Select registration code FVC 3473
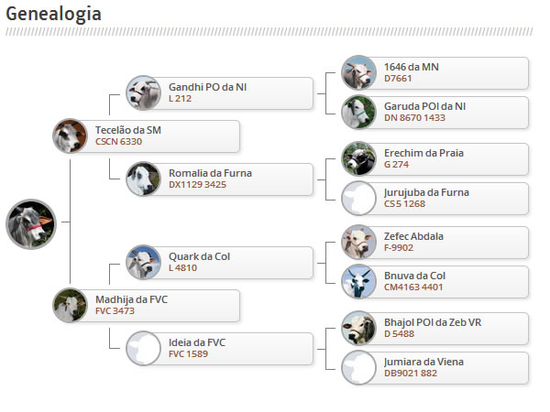Image resolution: width=550 pixels, height=412 pixels. pyautogui.click(x=115, y=311)
